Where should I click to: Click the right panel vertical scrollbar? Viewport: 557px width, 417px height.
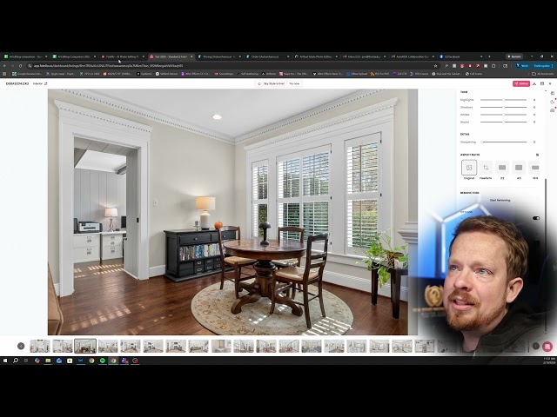[x=546, y=255]
